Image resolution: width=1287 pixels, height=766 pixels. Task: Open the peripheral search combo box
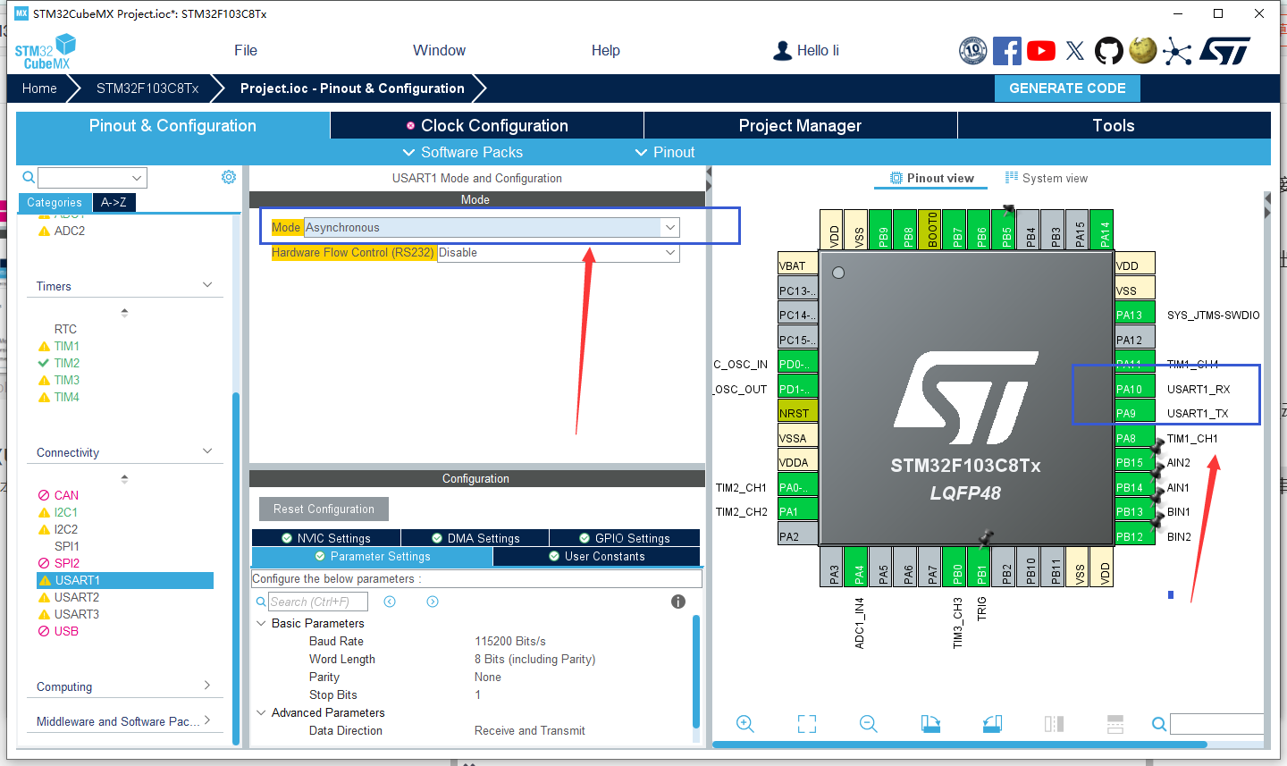(x=92, y=178)
